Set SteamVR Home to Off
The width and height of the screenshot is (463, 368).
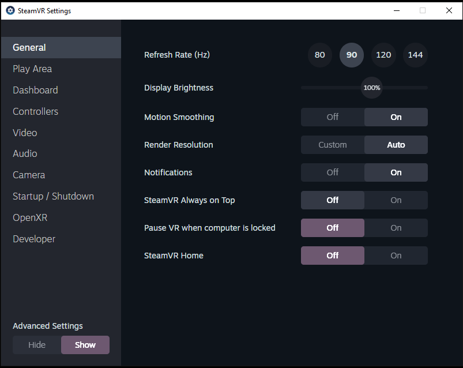[333, 256]
